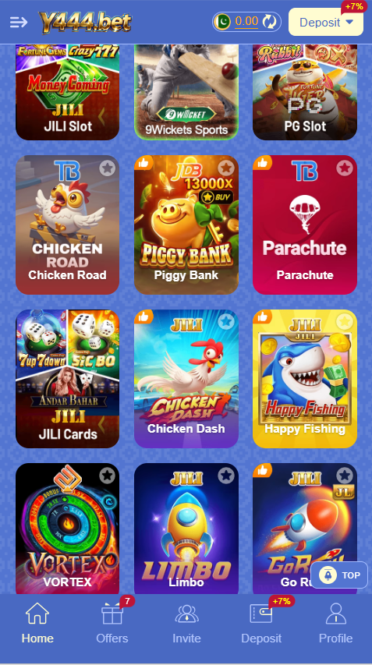Launch the Happy Fishing game
This screenshot has width=372, height=665.
[305, 379]
